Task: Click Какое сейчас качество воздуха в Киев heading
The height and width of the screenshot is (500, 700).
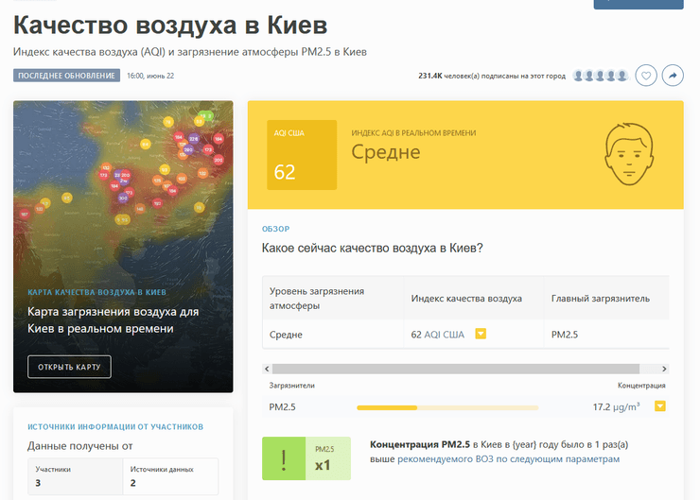Action: coord(373,248)
